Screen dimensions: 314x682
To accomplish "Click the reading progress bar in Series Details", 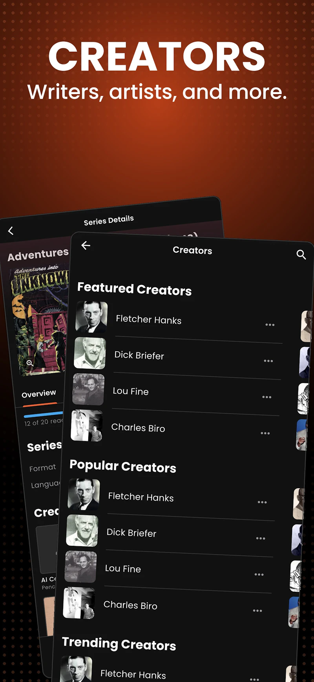I will click(x=43, y=414).
